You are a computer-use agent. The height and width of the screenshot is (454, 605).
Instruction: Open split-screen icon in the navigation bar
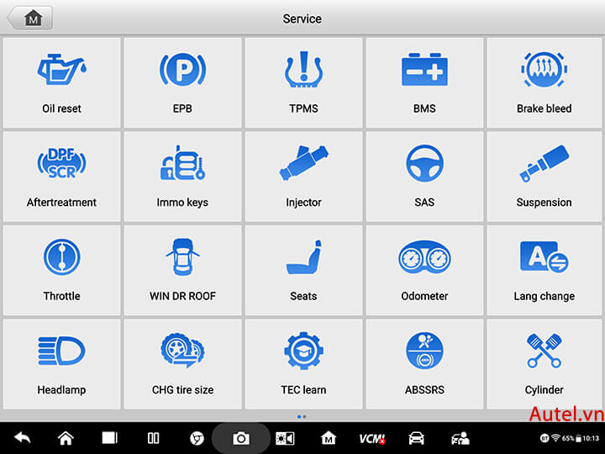pos(153,438)
